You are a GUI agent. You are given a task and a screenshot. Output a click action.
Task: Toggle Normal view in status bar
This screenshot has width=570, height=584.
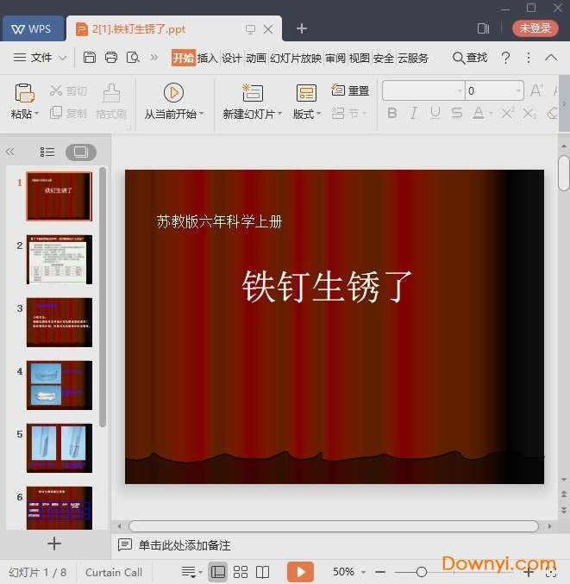(218, 572)
